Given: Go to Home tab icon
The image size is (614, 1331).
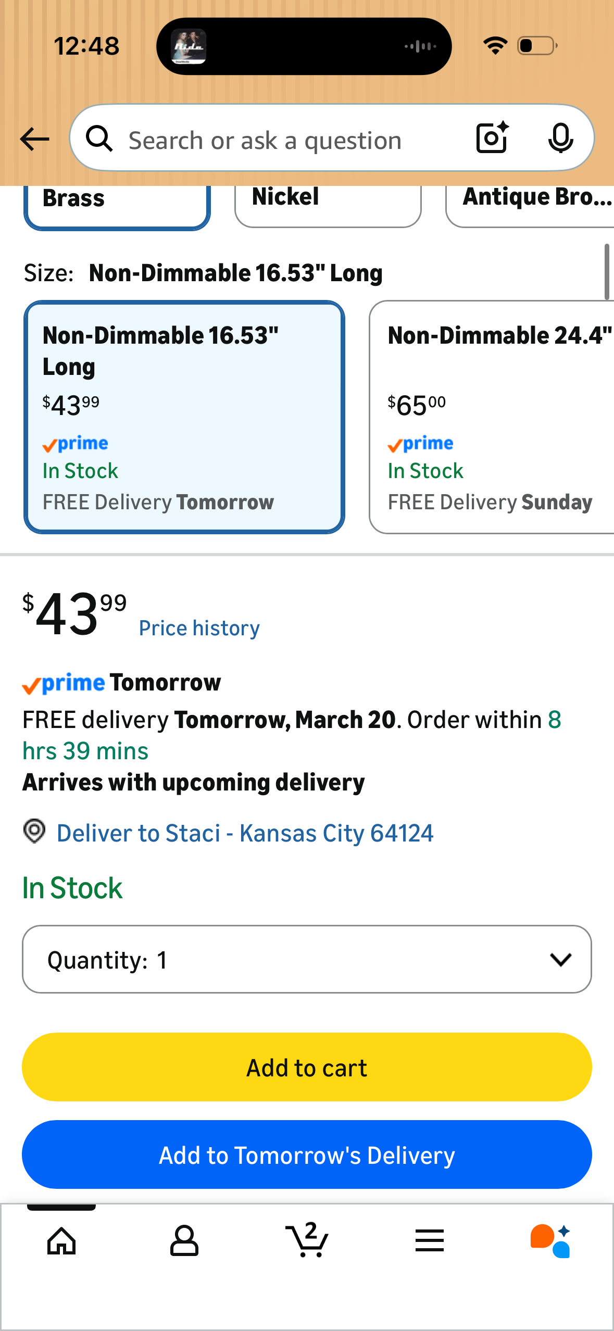Looking at the screenshot, I should (61, 1241).
